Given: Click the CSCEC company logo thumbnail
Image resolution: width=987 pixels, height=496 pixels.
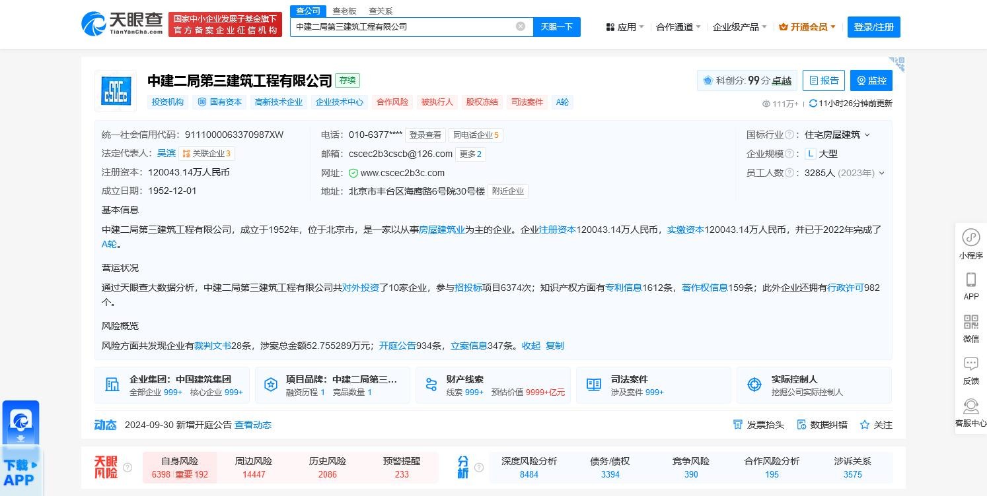Looking at the screenshot, I should pos(116,91).
